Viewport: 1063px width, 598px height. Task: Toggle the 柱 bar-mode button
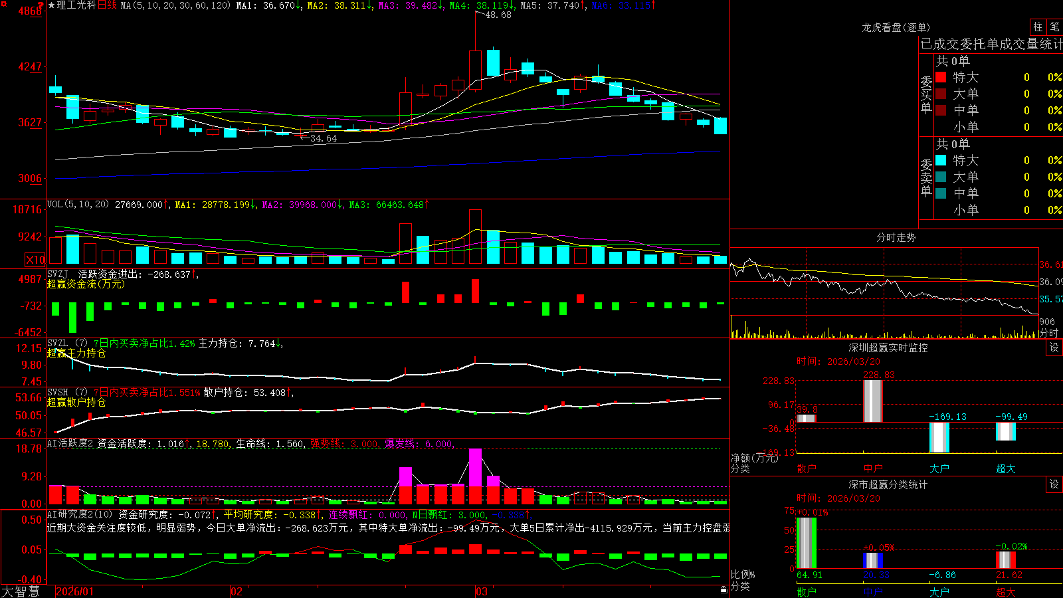1038,27
